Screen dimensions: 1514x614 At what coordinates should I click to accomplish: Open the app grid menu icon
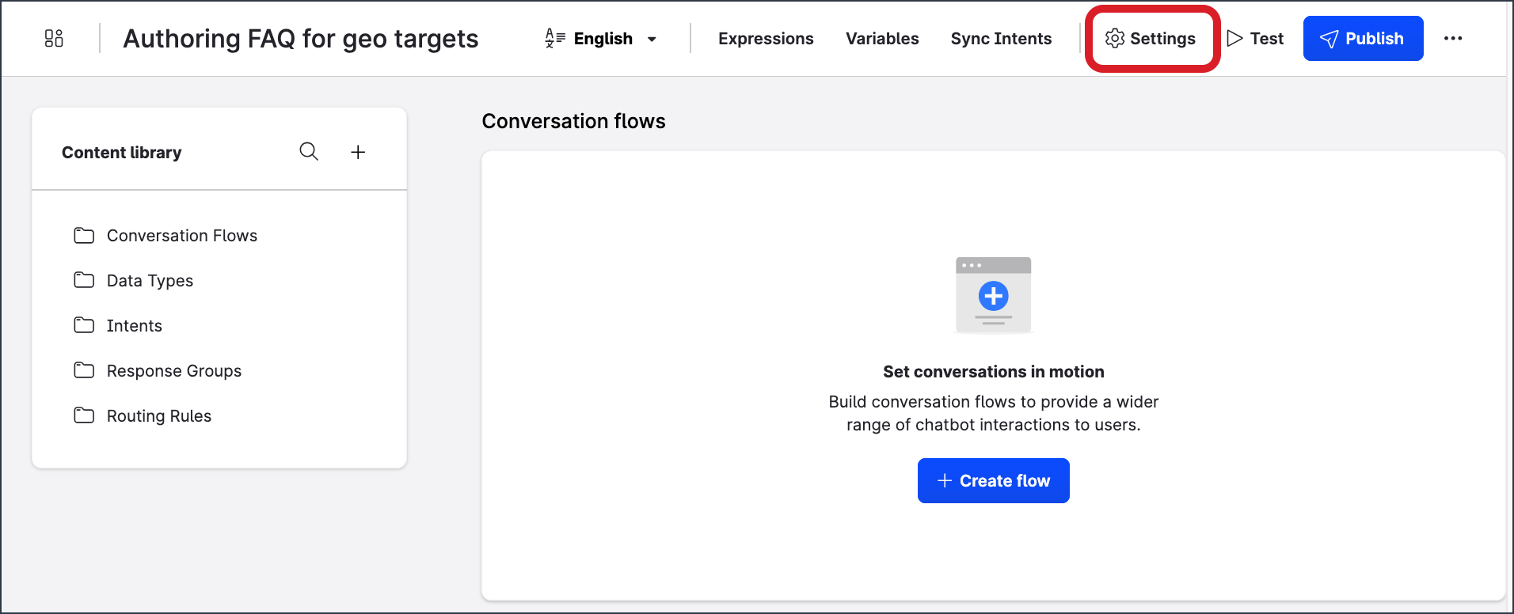coord(54,38)
